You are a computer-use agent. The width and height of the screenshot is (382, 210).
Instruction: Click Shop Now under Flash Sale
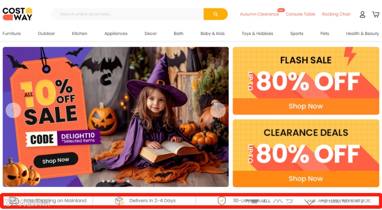coord(306,106)
